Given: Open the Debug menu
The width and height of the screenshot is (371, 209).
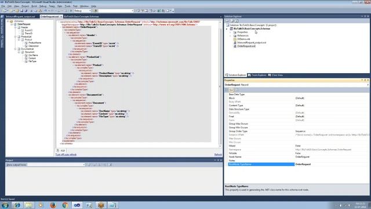Looking at the screenshot, I should pyautogui.click(x=43, y=6).
